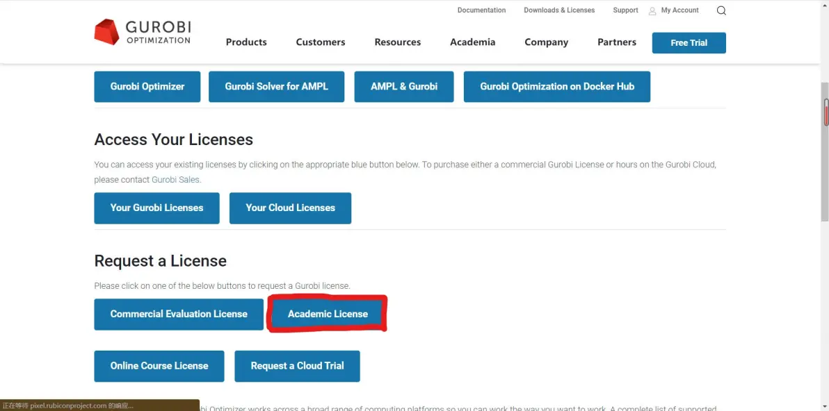The image size is (829, 411).
Task: Request an Online Course License
Action: click(159, 366)
